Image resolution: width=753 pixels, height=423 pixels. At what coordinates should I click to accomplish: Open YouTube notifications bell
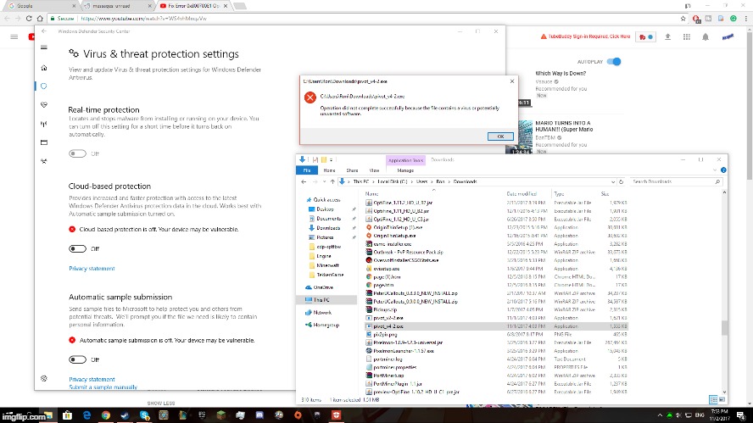click(x=706, y=37)
